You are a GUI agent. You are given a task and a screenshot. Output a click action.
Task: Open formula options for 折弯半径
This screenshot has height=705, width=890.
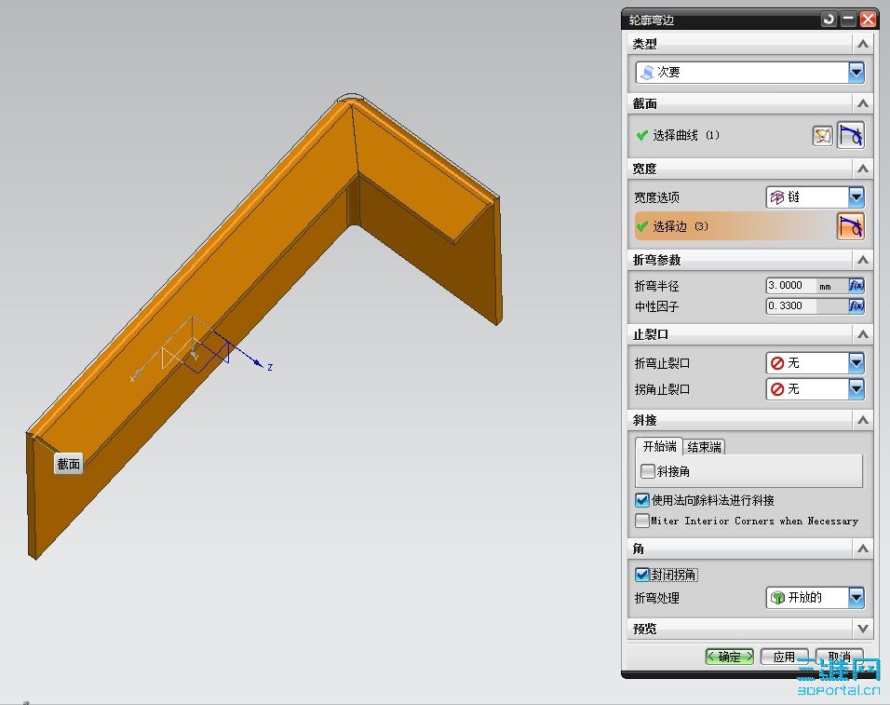(856, 285)
